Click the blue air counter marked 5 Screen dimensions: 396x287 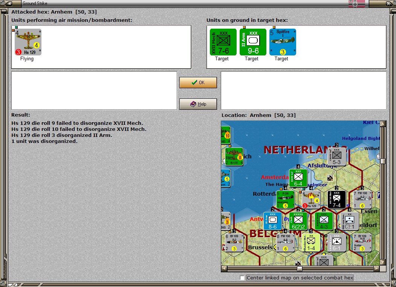pos(226,178)
